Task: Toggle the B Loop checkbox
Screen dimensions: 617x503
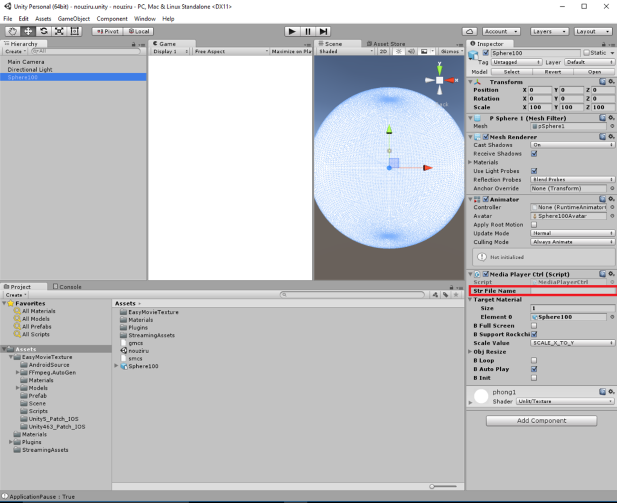Action: [x=534, y=361]
